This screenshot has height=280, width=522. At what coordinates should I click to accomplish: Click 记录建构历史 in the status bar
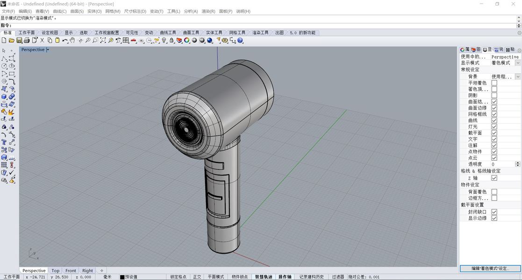311,277
